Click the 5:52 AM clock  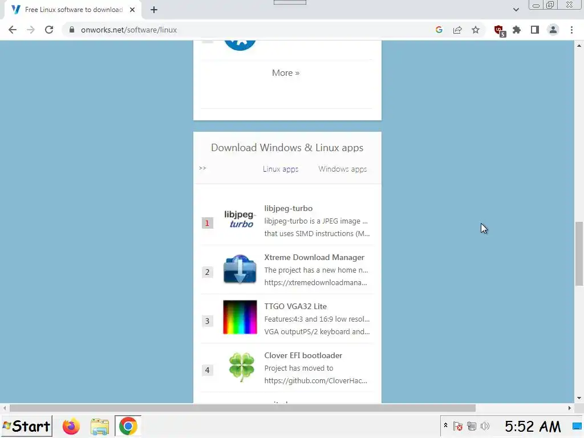point(533,427)
